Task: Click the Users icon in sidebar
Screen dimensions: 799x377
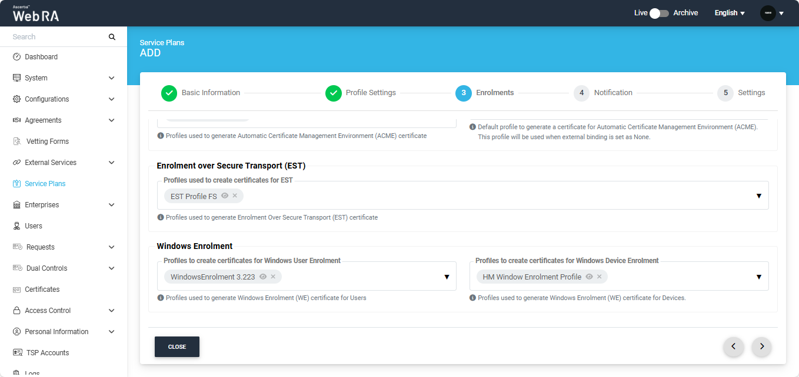Action: coord(16,226)
